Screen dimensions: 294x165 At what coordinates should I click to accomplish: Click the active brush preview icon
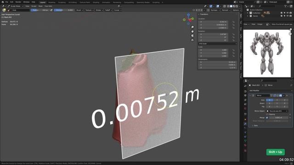click(x=4, y=10)
